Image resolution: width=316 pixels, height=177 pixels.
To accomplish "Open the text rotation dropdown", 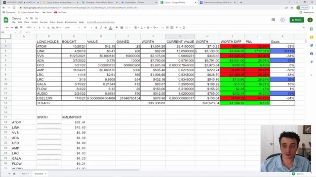I will (156, 28).
